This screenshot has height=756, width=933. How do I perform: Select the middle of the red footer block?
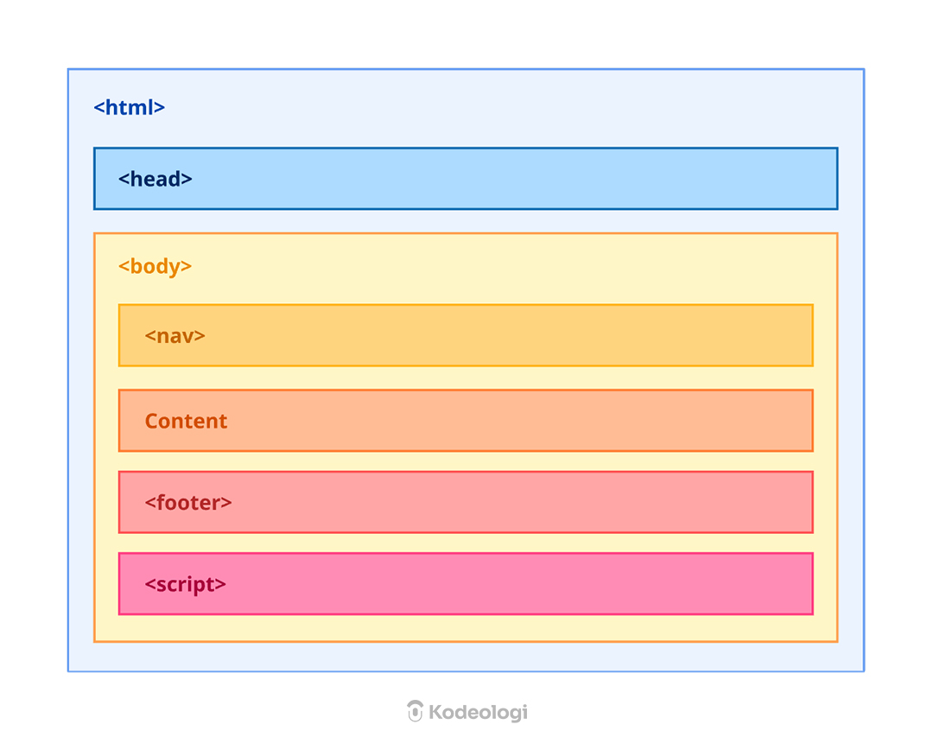click(466, 502)
